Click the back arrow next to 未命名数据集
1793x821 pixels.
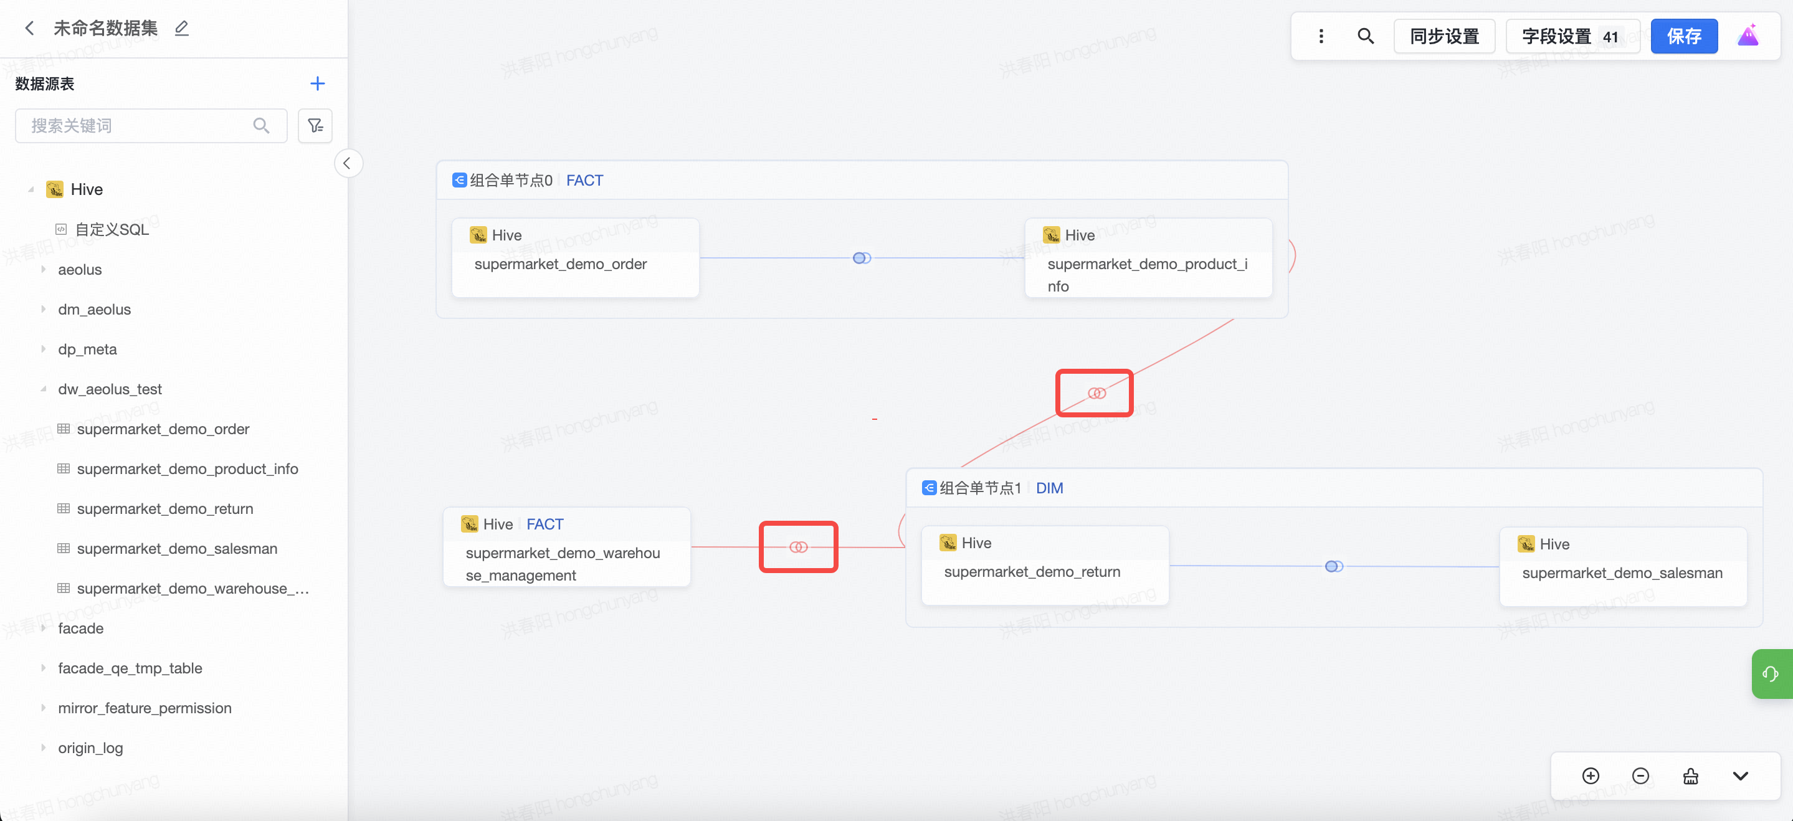[x=29, y=28]
